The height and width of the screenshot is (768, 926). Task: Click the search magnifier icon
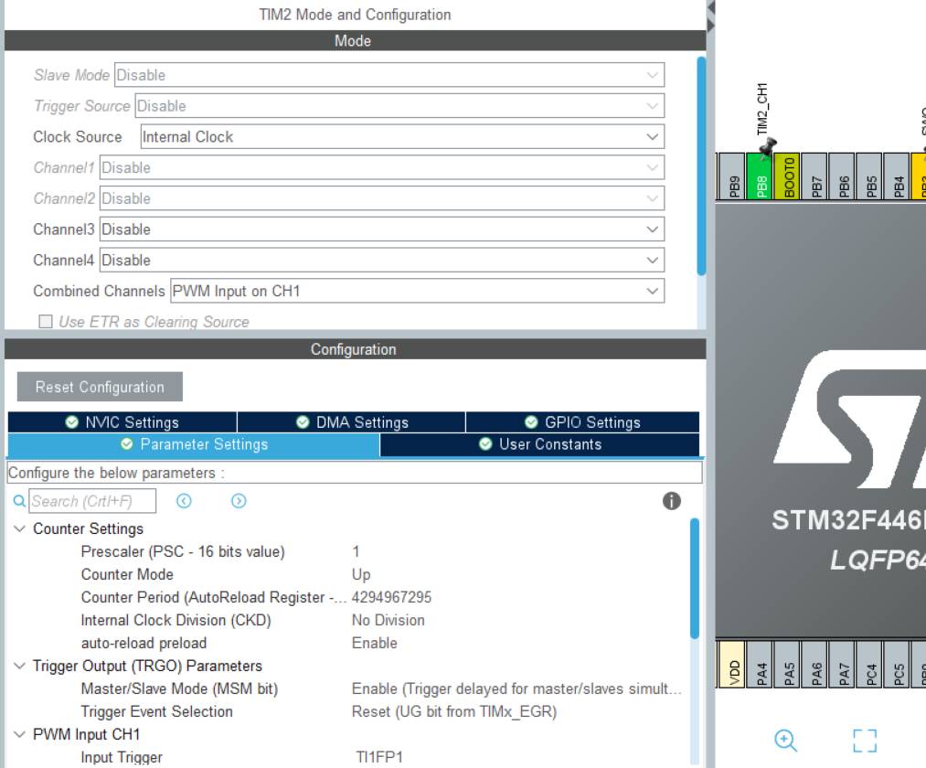[x=19, y=501]
